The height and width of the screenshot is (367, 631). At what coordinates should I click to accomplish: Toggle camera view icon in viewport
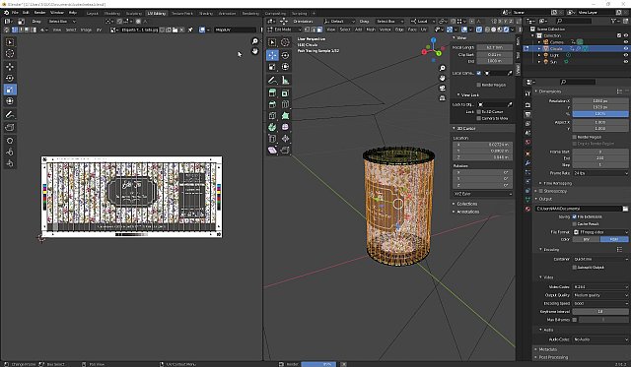click(443, 88)
